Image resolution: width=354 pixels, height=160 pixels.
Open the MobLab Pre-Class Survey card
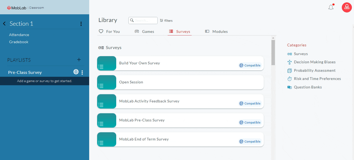pyautogui.click(x=180, y=121)
